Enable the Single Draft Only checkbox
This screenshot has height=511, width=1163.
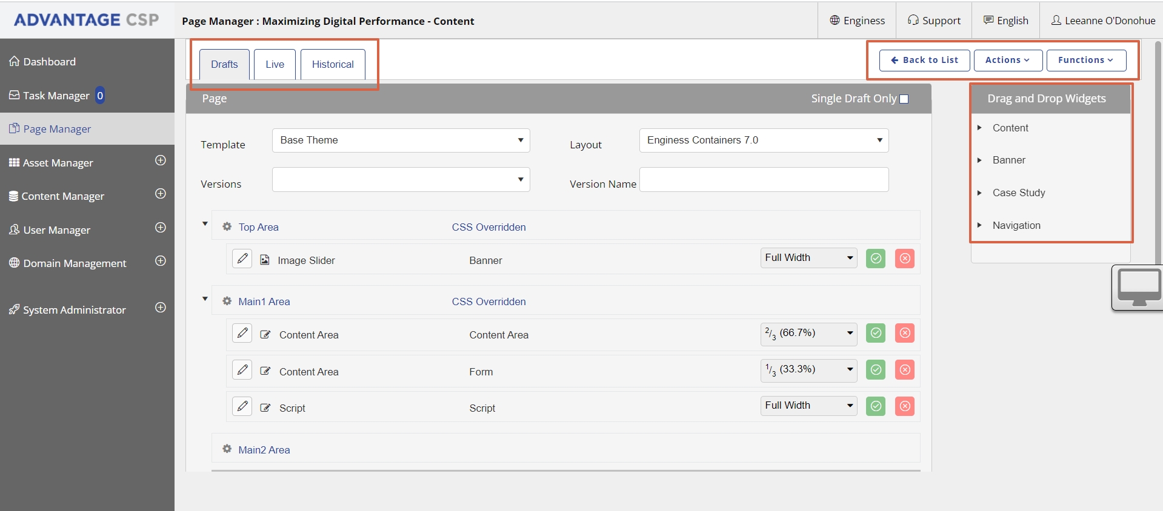coord(904,99)
